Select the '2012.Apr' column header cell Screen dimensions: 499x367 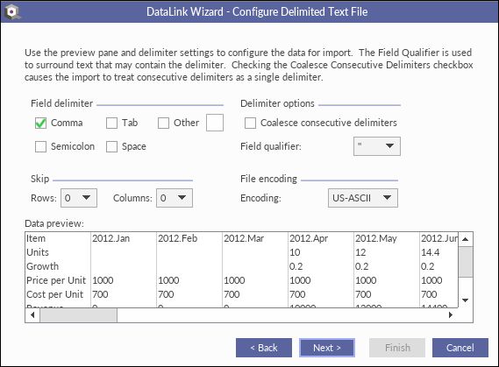coord(321,238)
